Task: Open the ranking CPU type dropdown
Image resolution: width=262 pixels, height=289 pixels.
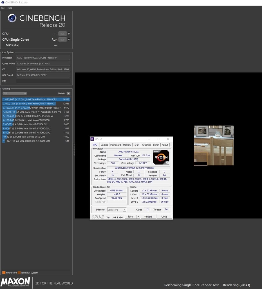Action: click(15, 93)
